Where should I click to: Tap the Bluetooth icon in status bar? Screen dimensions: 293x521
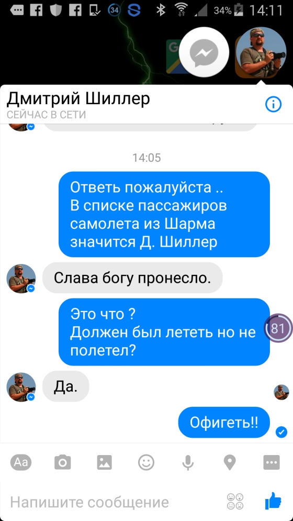pos(161,10)
